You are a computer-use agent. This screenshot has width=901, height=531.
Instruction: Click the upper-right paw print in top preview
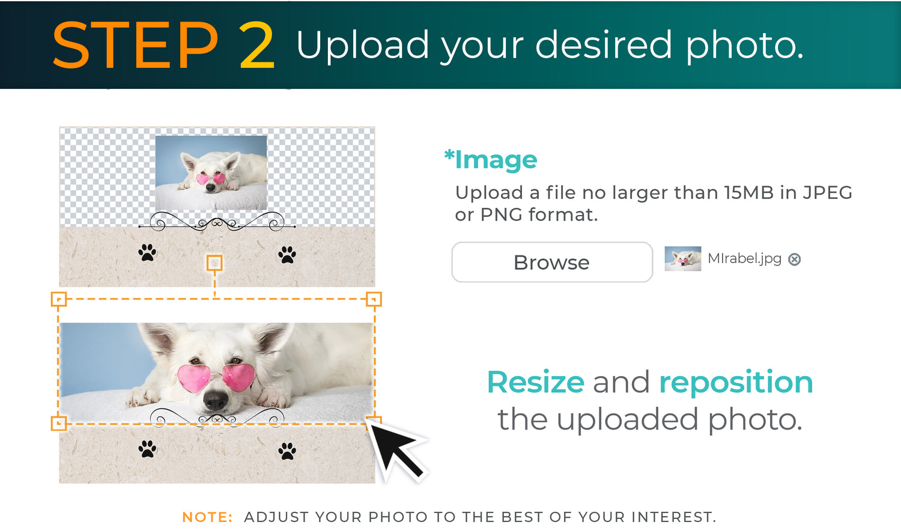(x=287, y=255)
